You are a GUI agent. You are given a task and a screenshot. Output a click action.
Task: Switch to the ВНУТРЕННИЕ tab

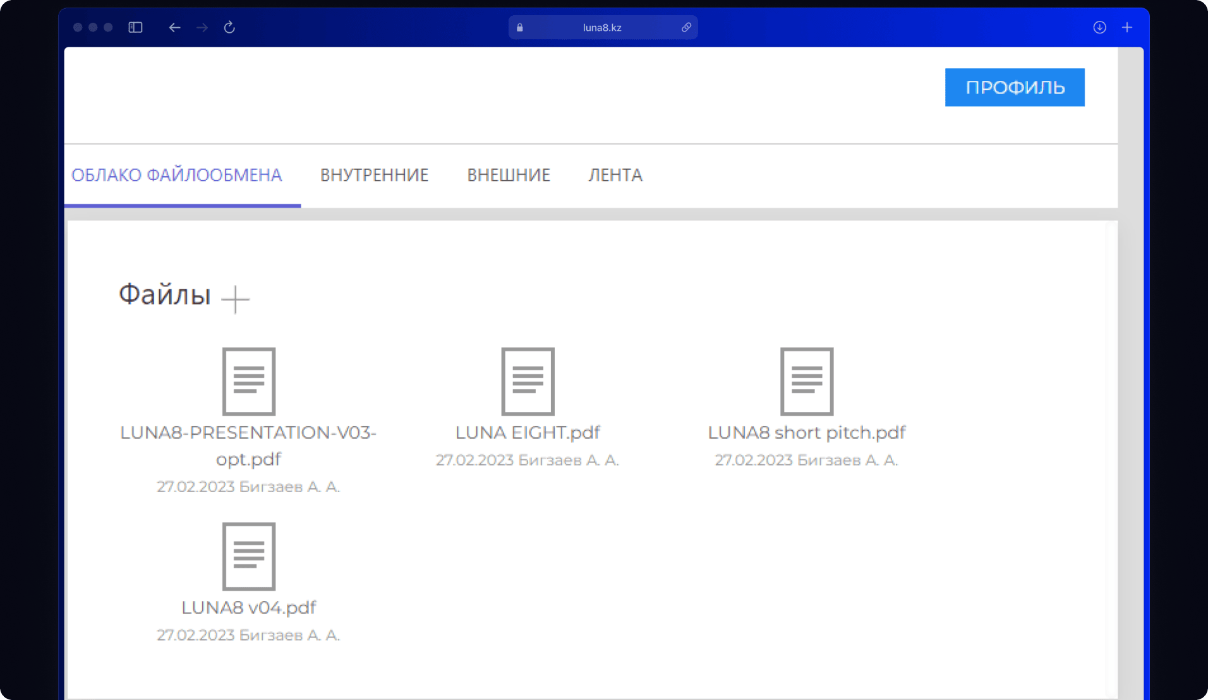click(374, 175)
